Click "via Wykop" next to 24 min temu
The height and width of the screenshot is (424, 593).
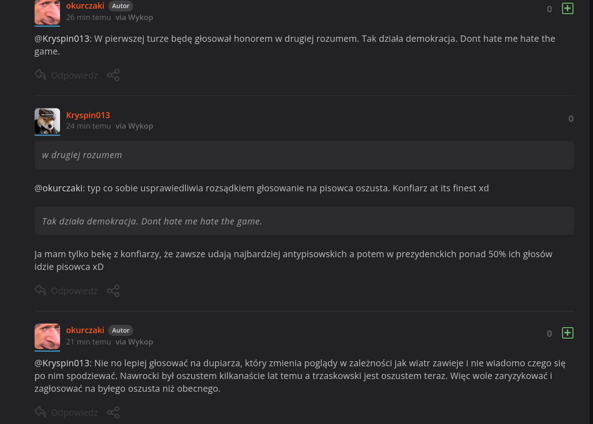coord(134,126)
